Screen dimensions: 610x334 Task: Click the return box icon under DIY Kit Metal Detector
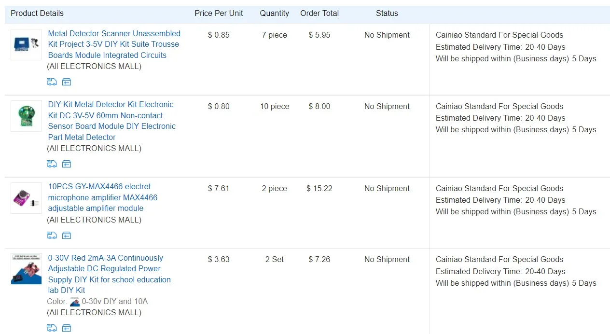[67, 164]
